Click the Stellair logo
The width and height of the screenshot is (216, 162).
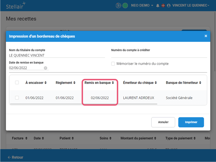(16, 5)
